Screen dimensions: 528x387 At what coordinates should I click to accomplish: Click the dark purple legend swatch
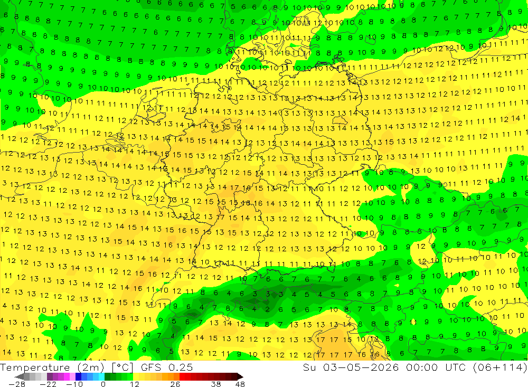pyautogui.click(x=50, y=376)
